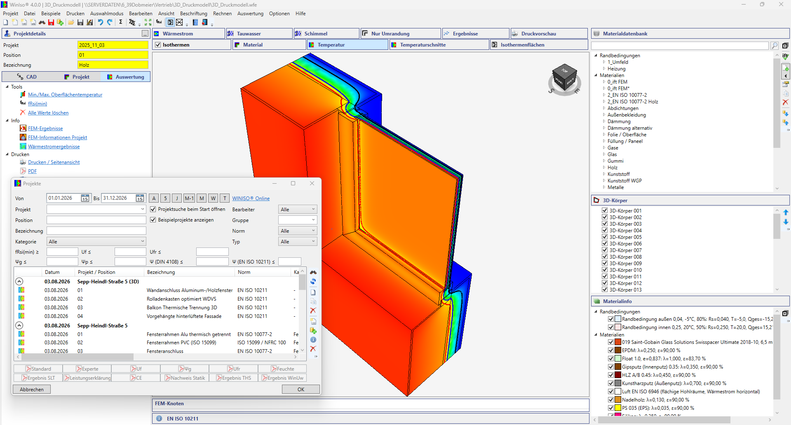791x425 pixels.
Task: Click the new blank document toolbar icon
Action: pyautogui.click(x=6, y=22)
